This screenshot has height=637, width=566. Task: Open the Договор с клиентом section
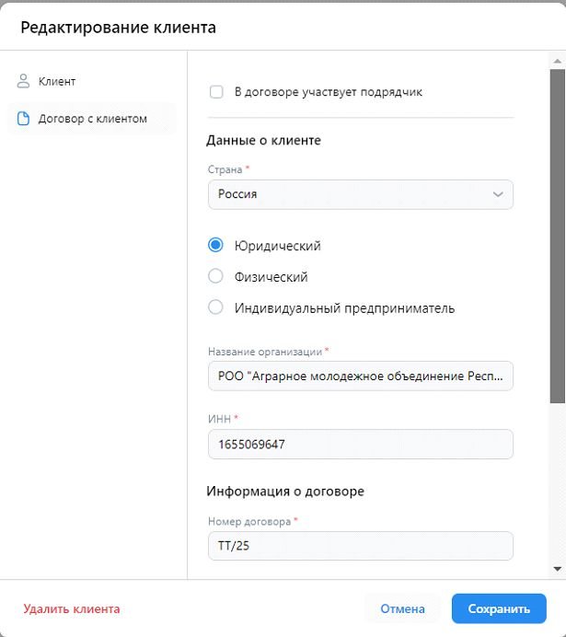92,119
